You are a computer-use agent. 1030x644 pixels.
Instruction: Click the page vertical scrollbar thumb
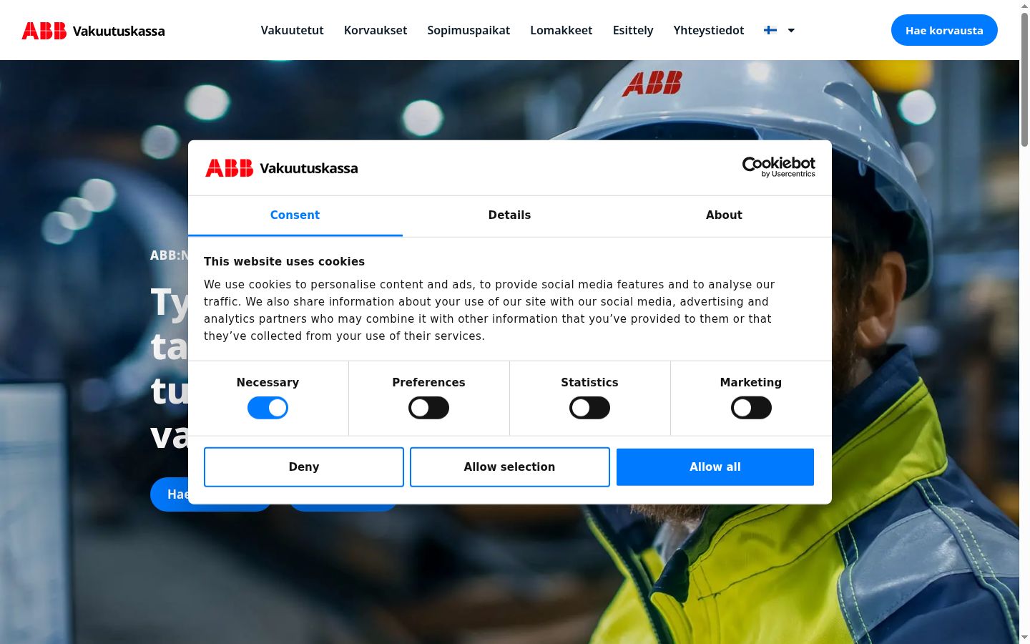(x=1024, y=79)
